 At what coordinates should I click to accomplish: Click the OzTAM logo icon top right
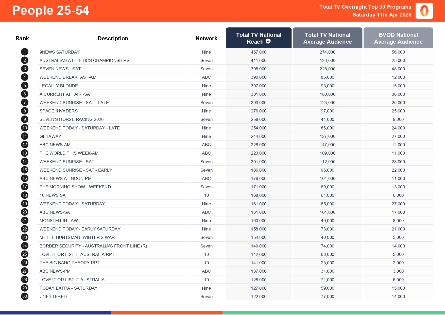424,11
